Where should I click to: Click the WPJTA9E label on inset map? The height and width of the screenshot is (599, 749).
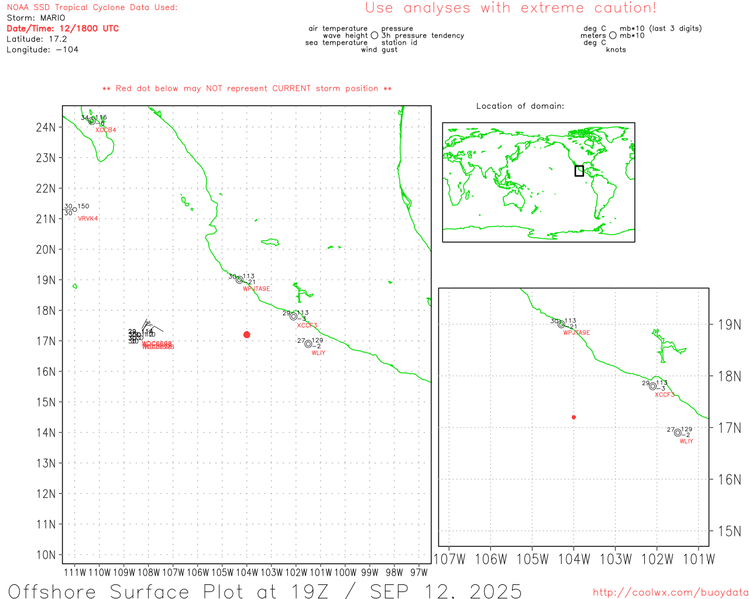(x=577, y=333)
